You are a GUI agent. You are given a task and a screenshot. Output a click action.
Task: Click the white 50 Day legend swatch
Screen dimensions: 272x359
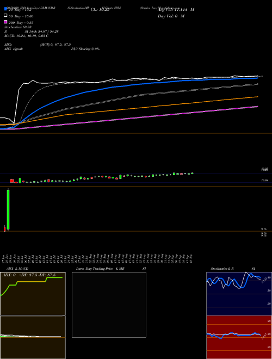[6, 15]
